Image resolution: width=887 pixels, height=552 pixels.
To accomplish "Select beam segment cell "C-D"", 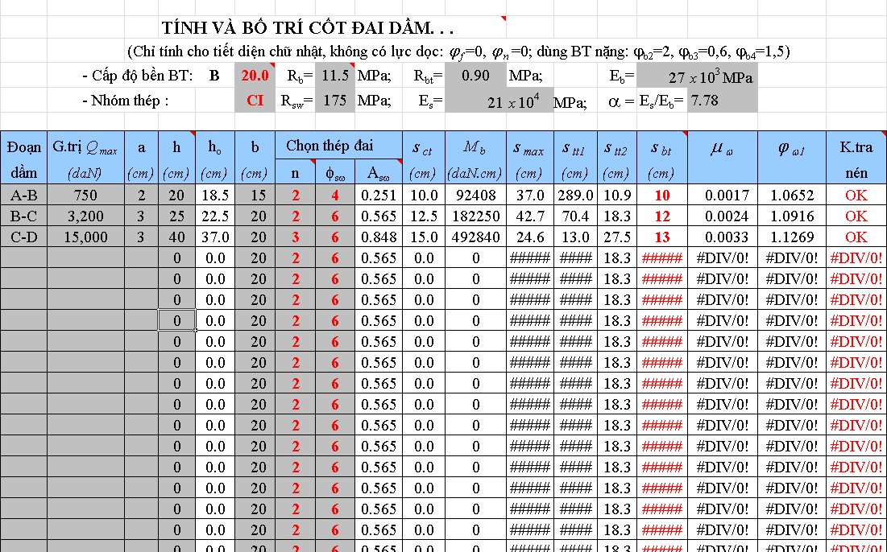I will [x=23, y=236].
